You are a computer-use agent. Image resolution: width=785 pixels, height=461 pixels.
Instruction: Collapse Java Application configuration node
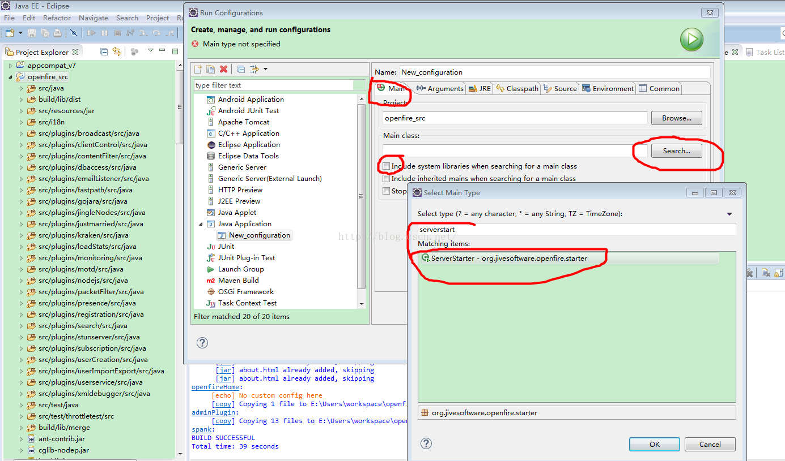tap(201, 224)
